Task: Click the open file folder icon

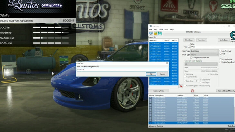Action: (155, 33)
